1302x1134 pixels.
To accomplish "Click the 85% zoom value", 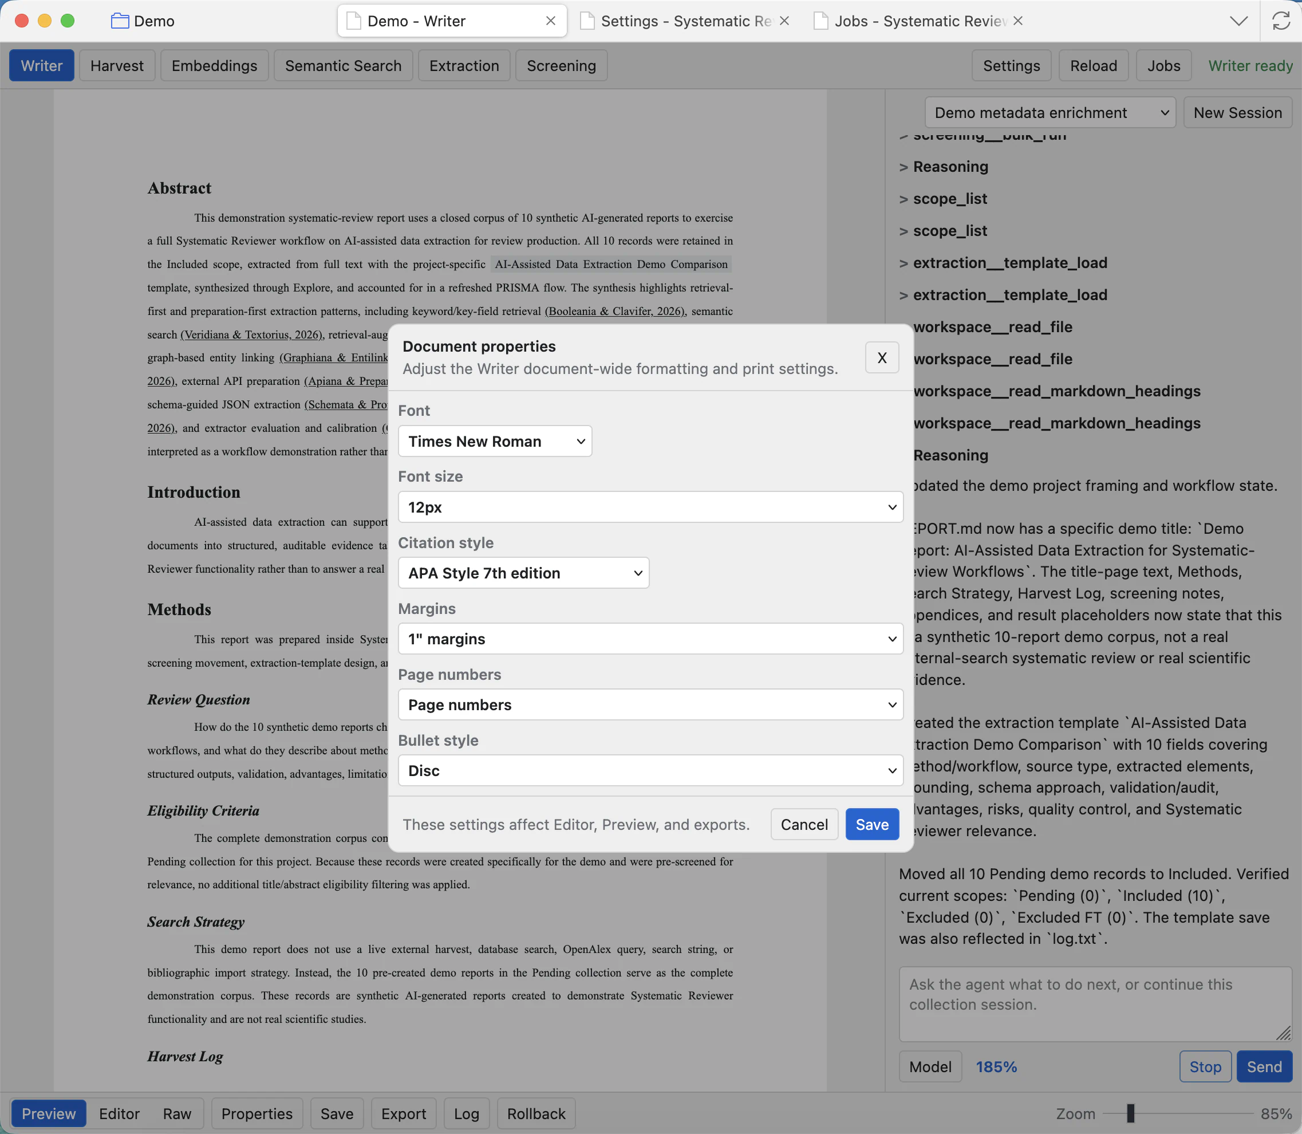I will tap(1276, 1114).
